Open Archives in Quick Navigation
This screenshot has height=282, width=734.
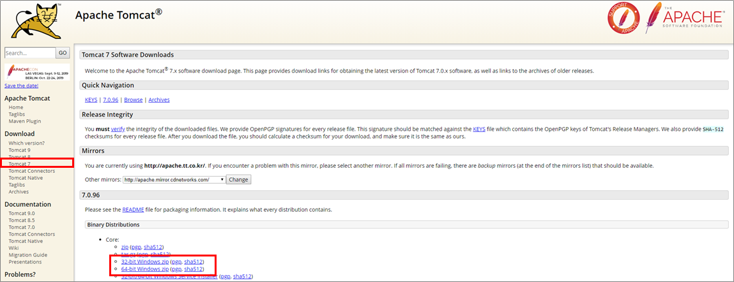(x=159, y=100)
